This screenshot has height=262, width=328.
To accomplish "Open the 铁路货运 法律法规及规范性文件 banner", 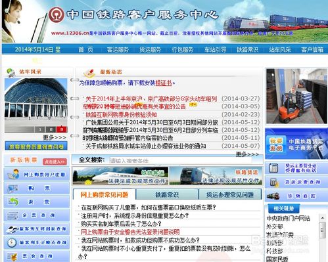I will coord(216,176).
